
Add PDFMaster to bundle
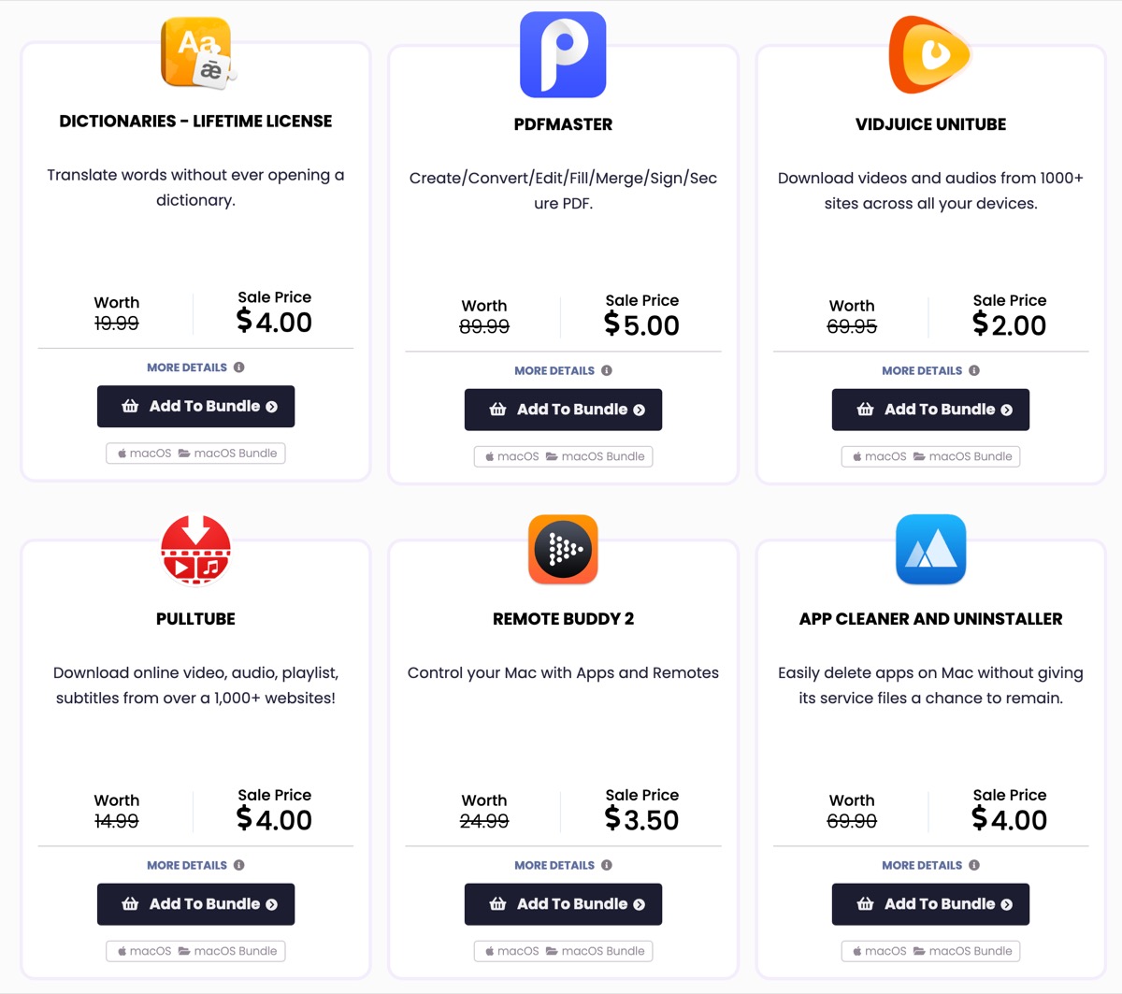point(563,410)
